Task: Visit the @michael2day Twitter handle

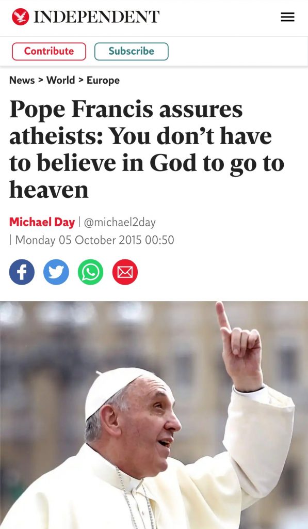Action: coord(120,222)
